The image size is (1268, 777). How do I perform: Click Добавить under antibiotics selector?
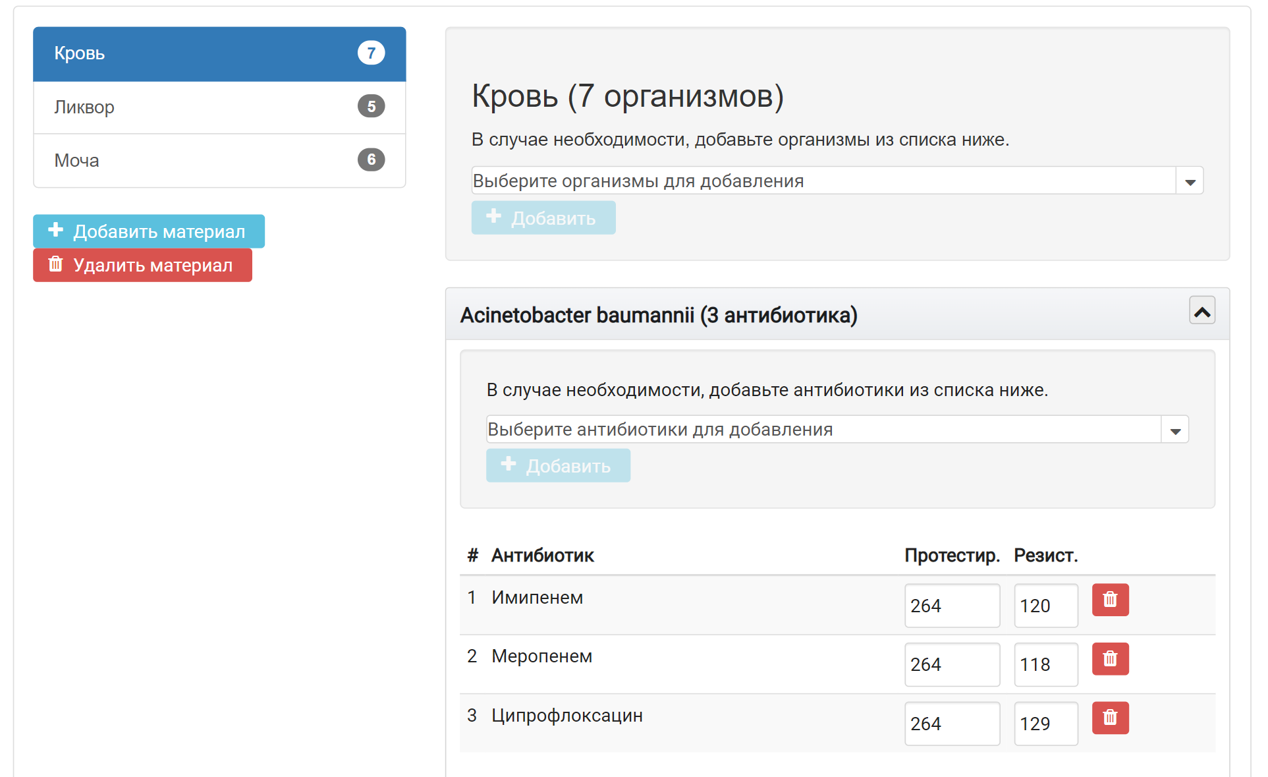(558, 465)
